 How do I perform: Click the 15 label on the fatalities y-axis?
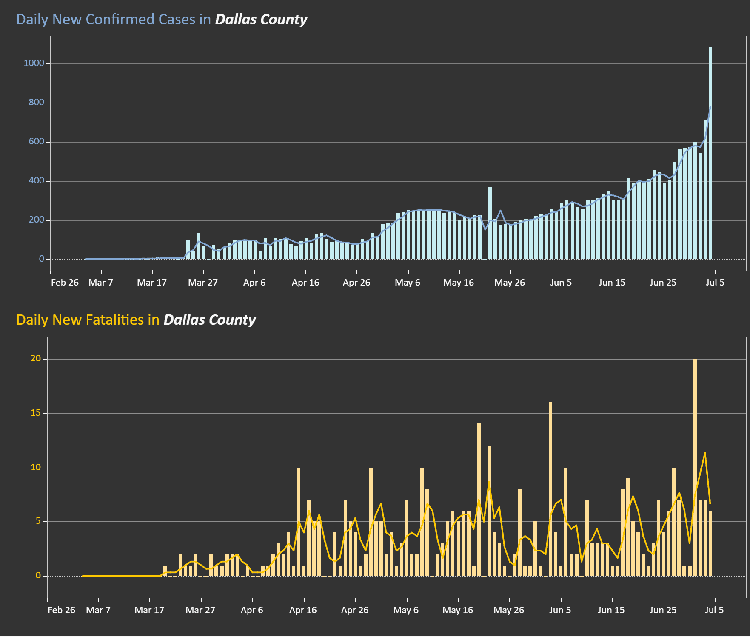(36, 413)
